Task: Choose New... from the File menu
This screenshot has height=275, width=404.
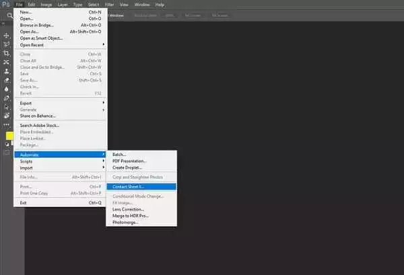Action: pyautogui.click(x=61, y=12)
